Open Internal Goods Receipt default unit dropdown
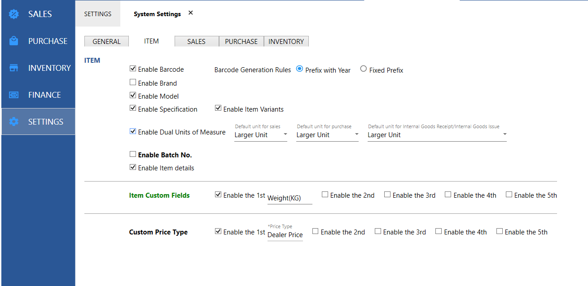 (437, 135)
